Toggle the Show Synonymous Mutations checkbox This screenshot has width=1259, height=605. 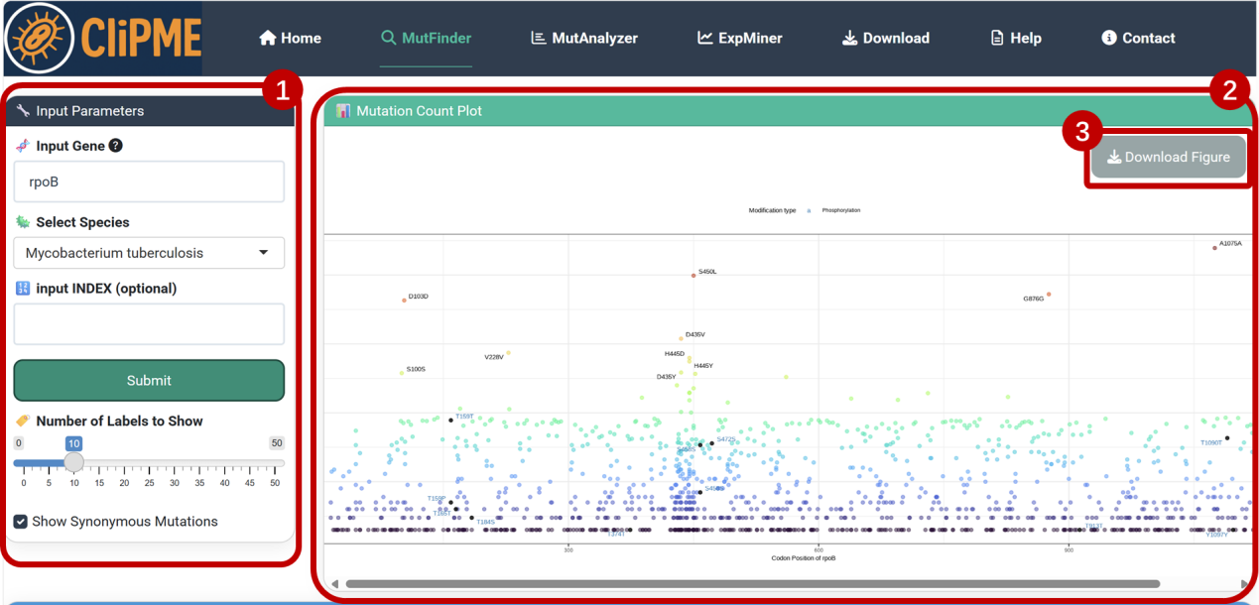21,522
